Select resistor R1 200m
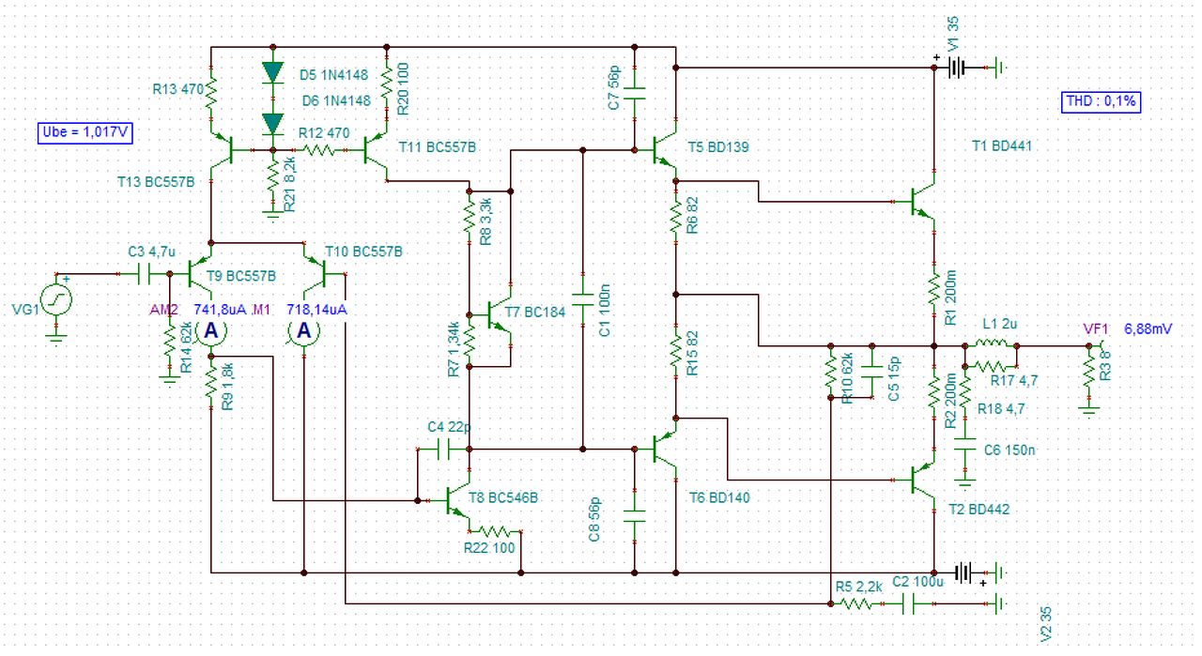The image size is (1202, 656). pyautogui.click(x=933, y=291)
